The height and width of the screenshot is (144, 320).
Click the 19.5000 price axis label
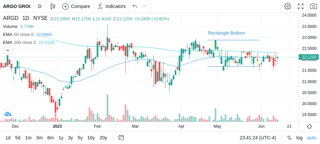click(x=309, y=115)
